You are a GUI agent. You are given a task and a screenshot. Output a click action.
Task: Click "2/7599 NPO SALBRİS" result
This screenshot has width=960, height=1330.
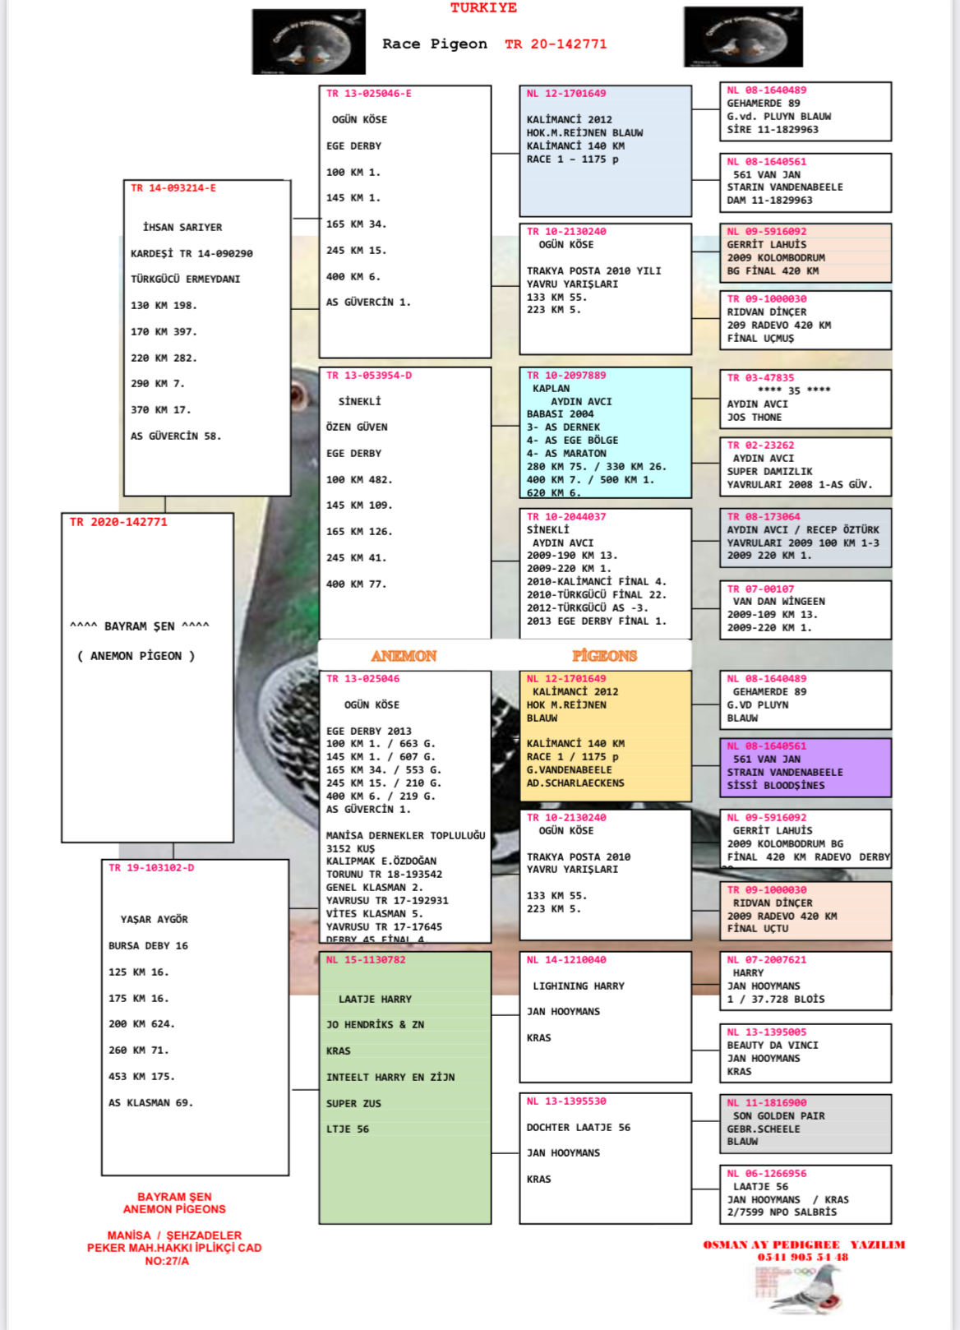coord(782,1212)
